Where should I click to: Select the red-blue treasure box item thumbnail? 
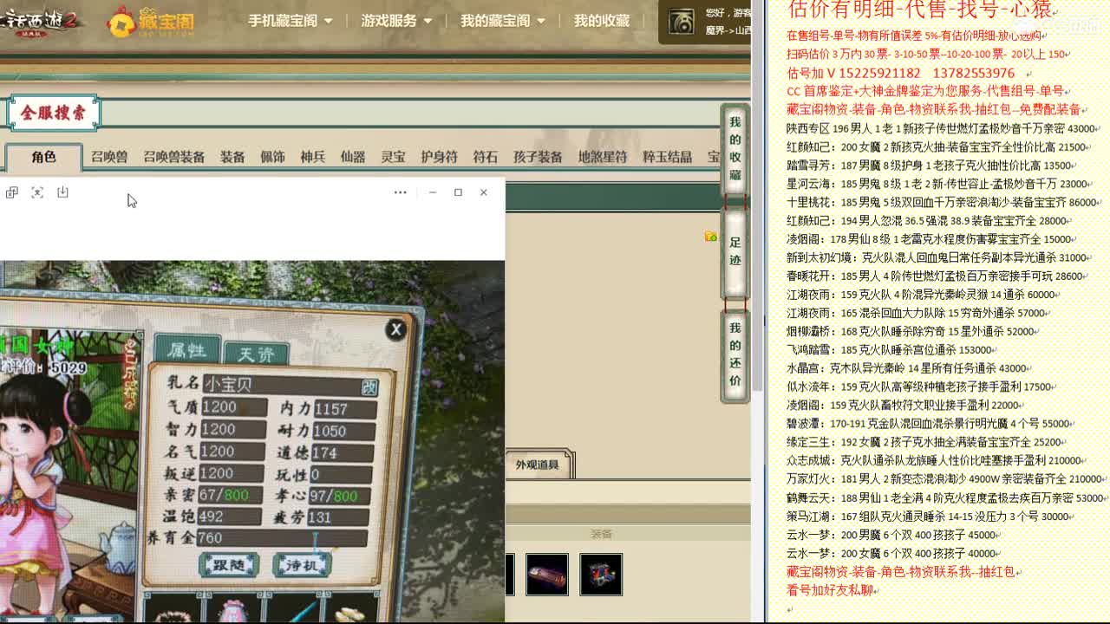pos(601,575)
